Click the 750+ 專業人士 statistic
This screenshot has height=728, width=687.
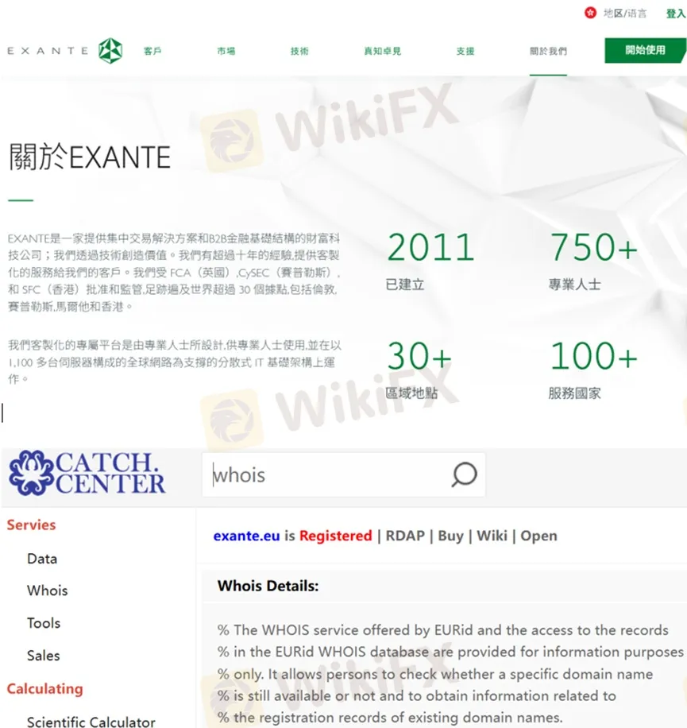coord(594,261)
